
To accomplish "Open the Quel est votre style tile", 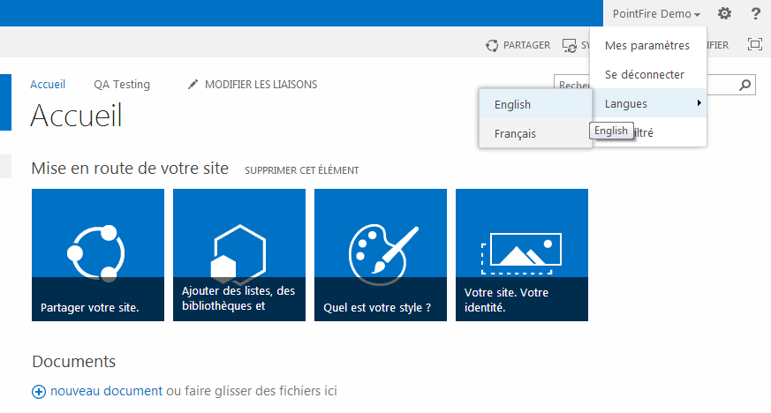I will pyautogui.click(x=381, y=255).
